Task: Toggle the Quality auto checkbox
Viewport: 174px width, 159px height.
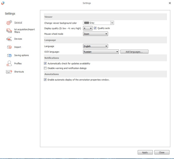Action: coord(95,28)
